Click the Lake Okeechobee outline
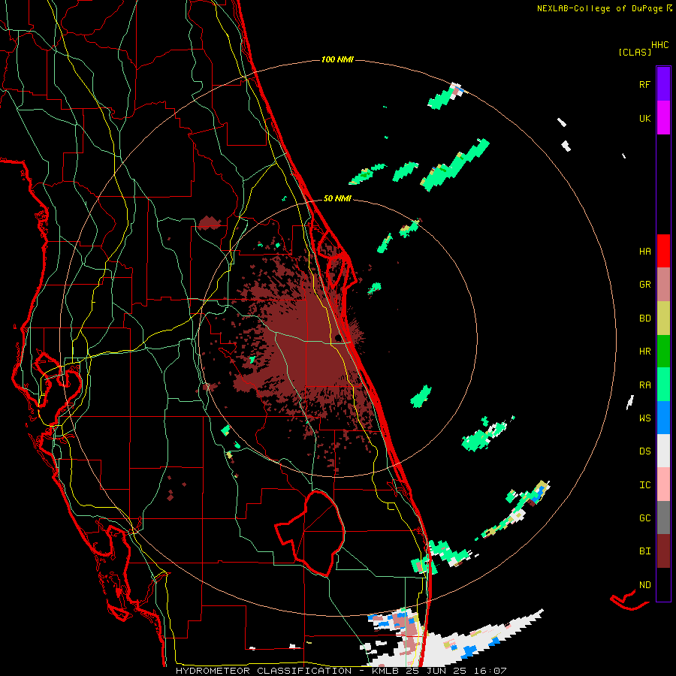This screenshot has width=676, height=676. click(x=310, y=533)
